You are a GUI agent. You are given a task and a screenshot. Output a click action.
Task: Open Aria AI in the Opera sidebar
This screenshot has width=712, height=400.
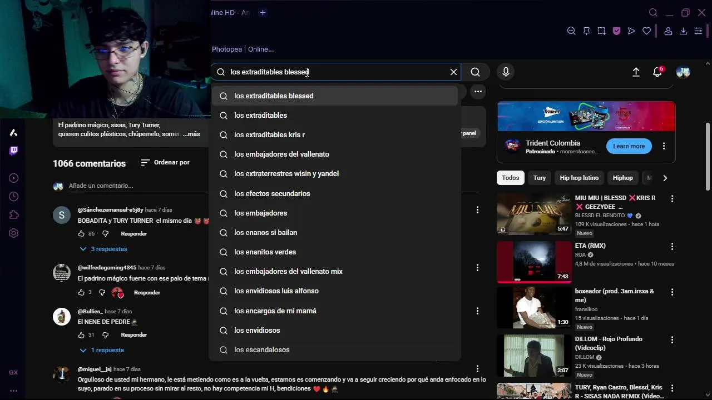click(x=13, y=132)
